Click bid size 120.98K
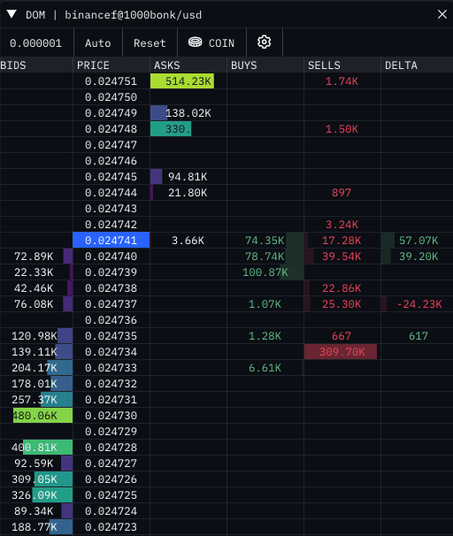Image resolution: width=453 pixels, height=536 pixels. (35, 336)
